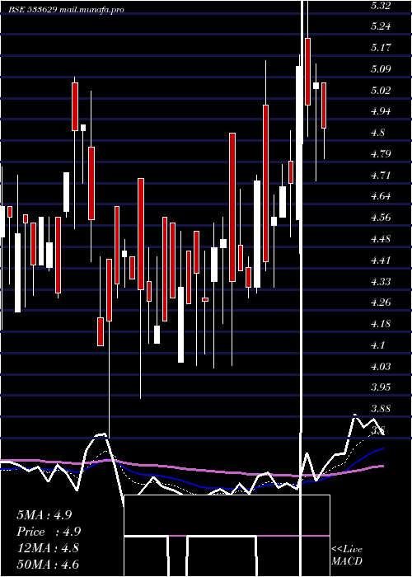Click the 5.32 price axis label
Image resolution: width=412 pixels, height=577 pixels.
[x=381, y=6]
